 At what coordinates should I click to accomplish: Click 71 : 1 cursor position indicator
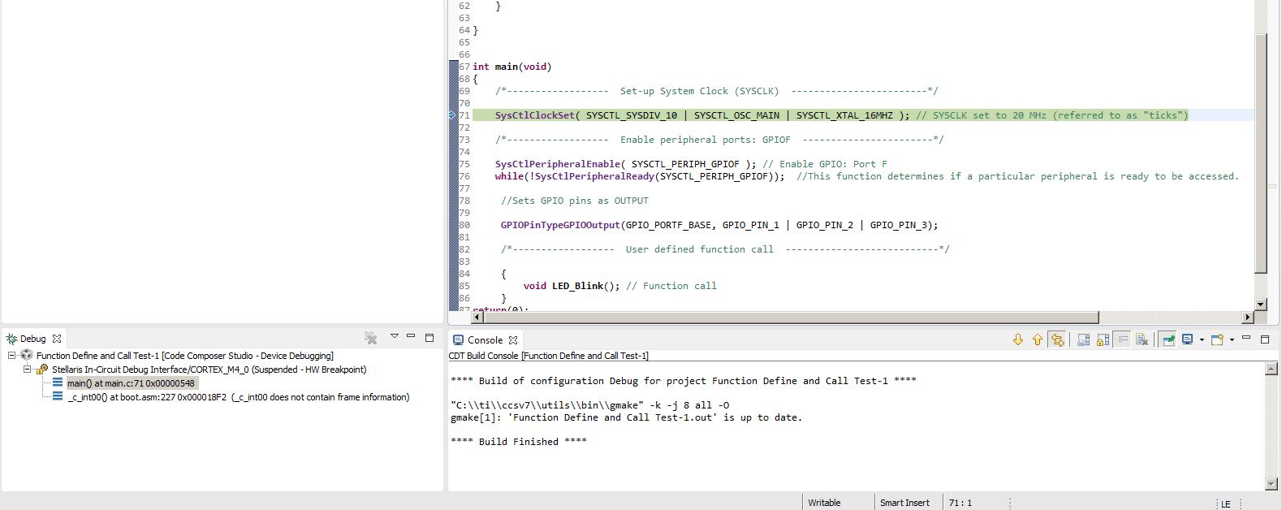tap(960, 503)
